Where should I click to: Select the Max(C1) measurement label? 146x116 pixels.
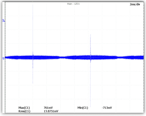[24, 108]
